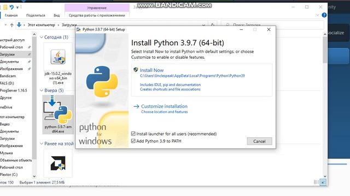The width and height of the screenshot is (350, 196).
Task: Cancel the Python 3.9.7 setup
Action: (259, 141)
